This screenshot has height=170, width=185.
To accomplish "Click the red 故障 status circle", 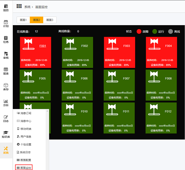I will [x=139, y=32].
